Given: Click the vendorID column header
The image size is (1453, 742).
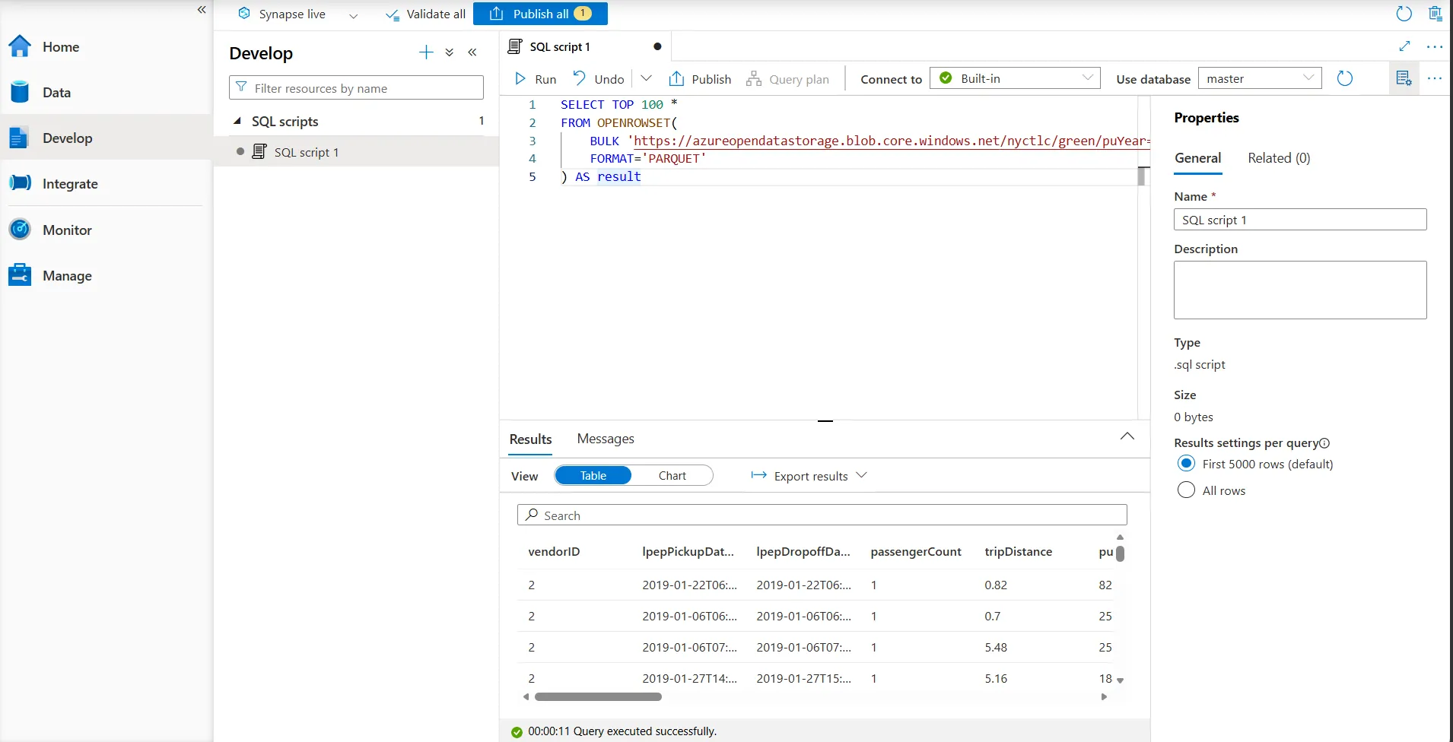Looking at the screenshot, I should [x=554, y=551].
